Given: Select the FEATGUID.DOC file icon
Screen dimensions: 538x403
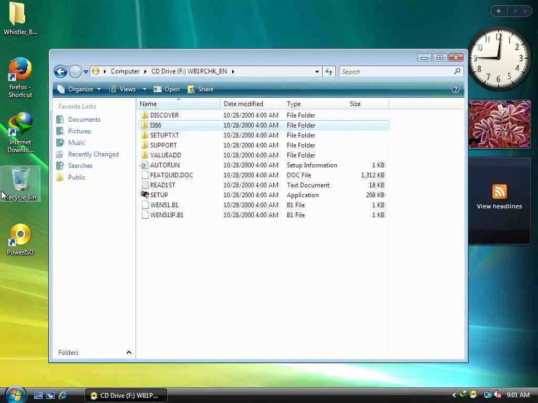Looking at the screenshot, I should pyautogui.click(x=145, y=175).
